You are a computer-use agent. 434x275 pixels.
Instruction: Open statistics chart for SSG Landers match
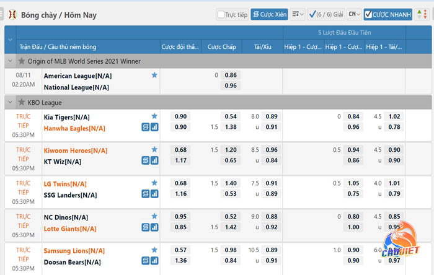point(154,194)
